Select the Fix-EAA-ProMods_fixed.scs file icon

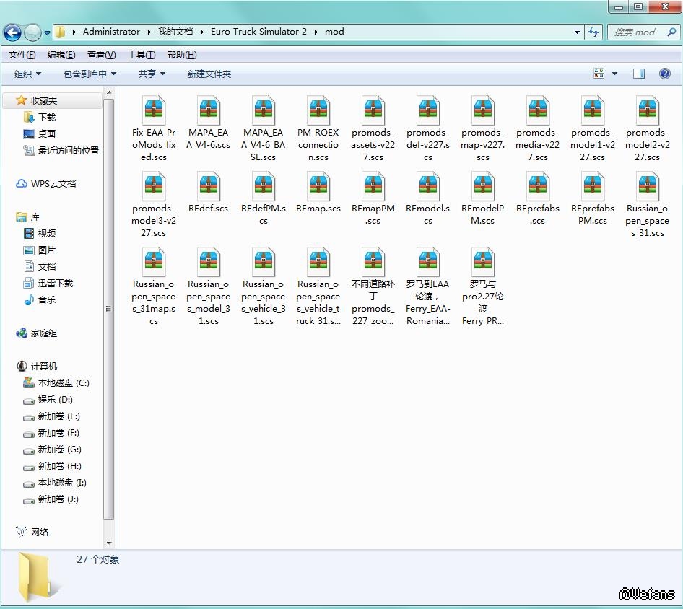pyautogui.click(x=154, y=111)
